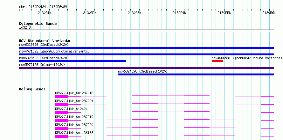Click the RefSeq Genes track title
This screenshot has width=283, height=140.
pos(32,89)
